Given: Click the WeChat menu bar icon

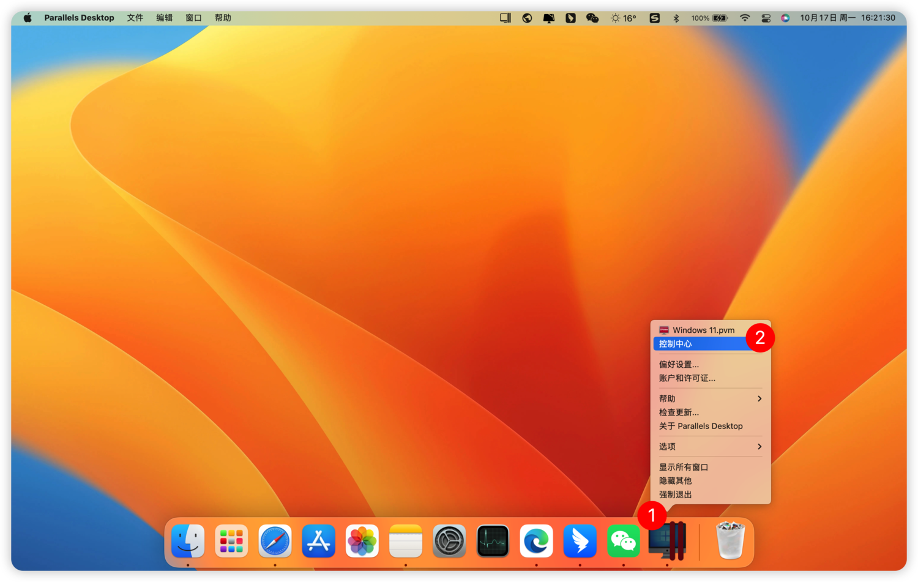Looking at the screenshot, I should point(592,18).
